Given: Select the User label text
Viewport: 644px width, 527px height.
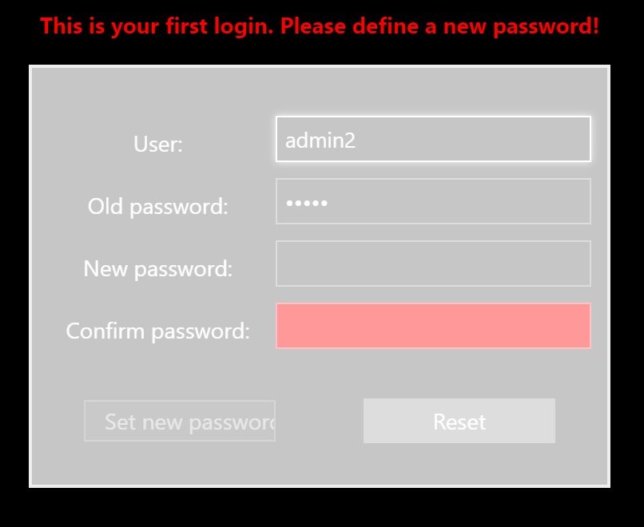Looking at the screenshot, I should coord(157,145).
